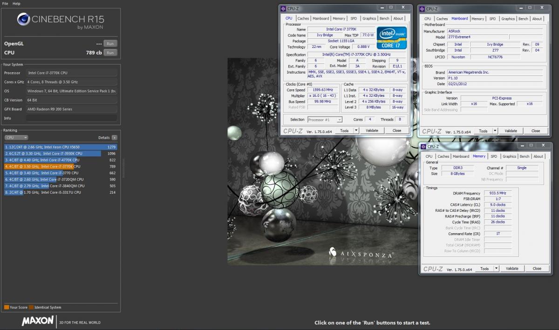Viewport: 559px width, 330px height.
Task: Select ranking row Intel Core i7-3720QM CPU
Action: pyautogui.click(x=61, y=179)
